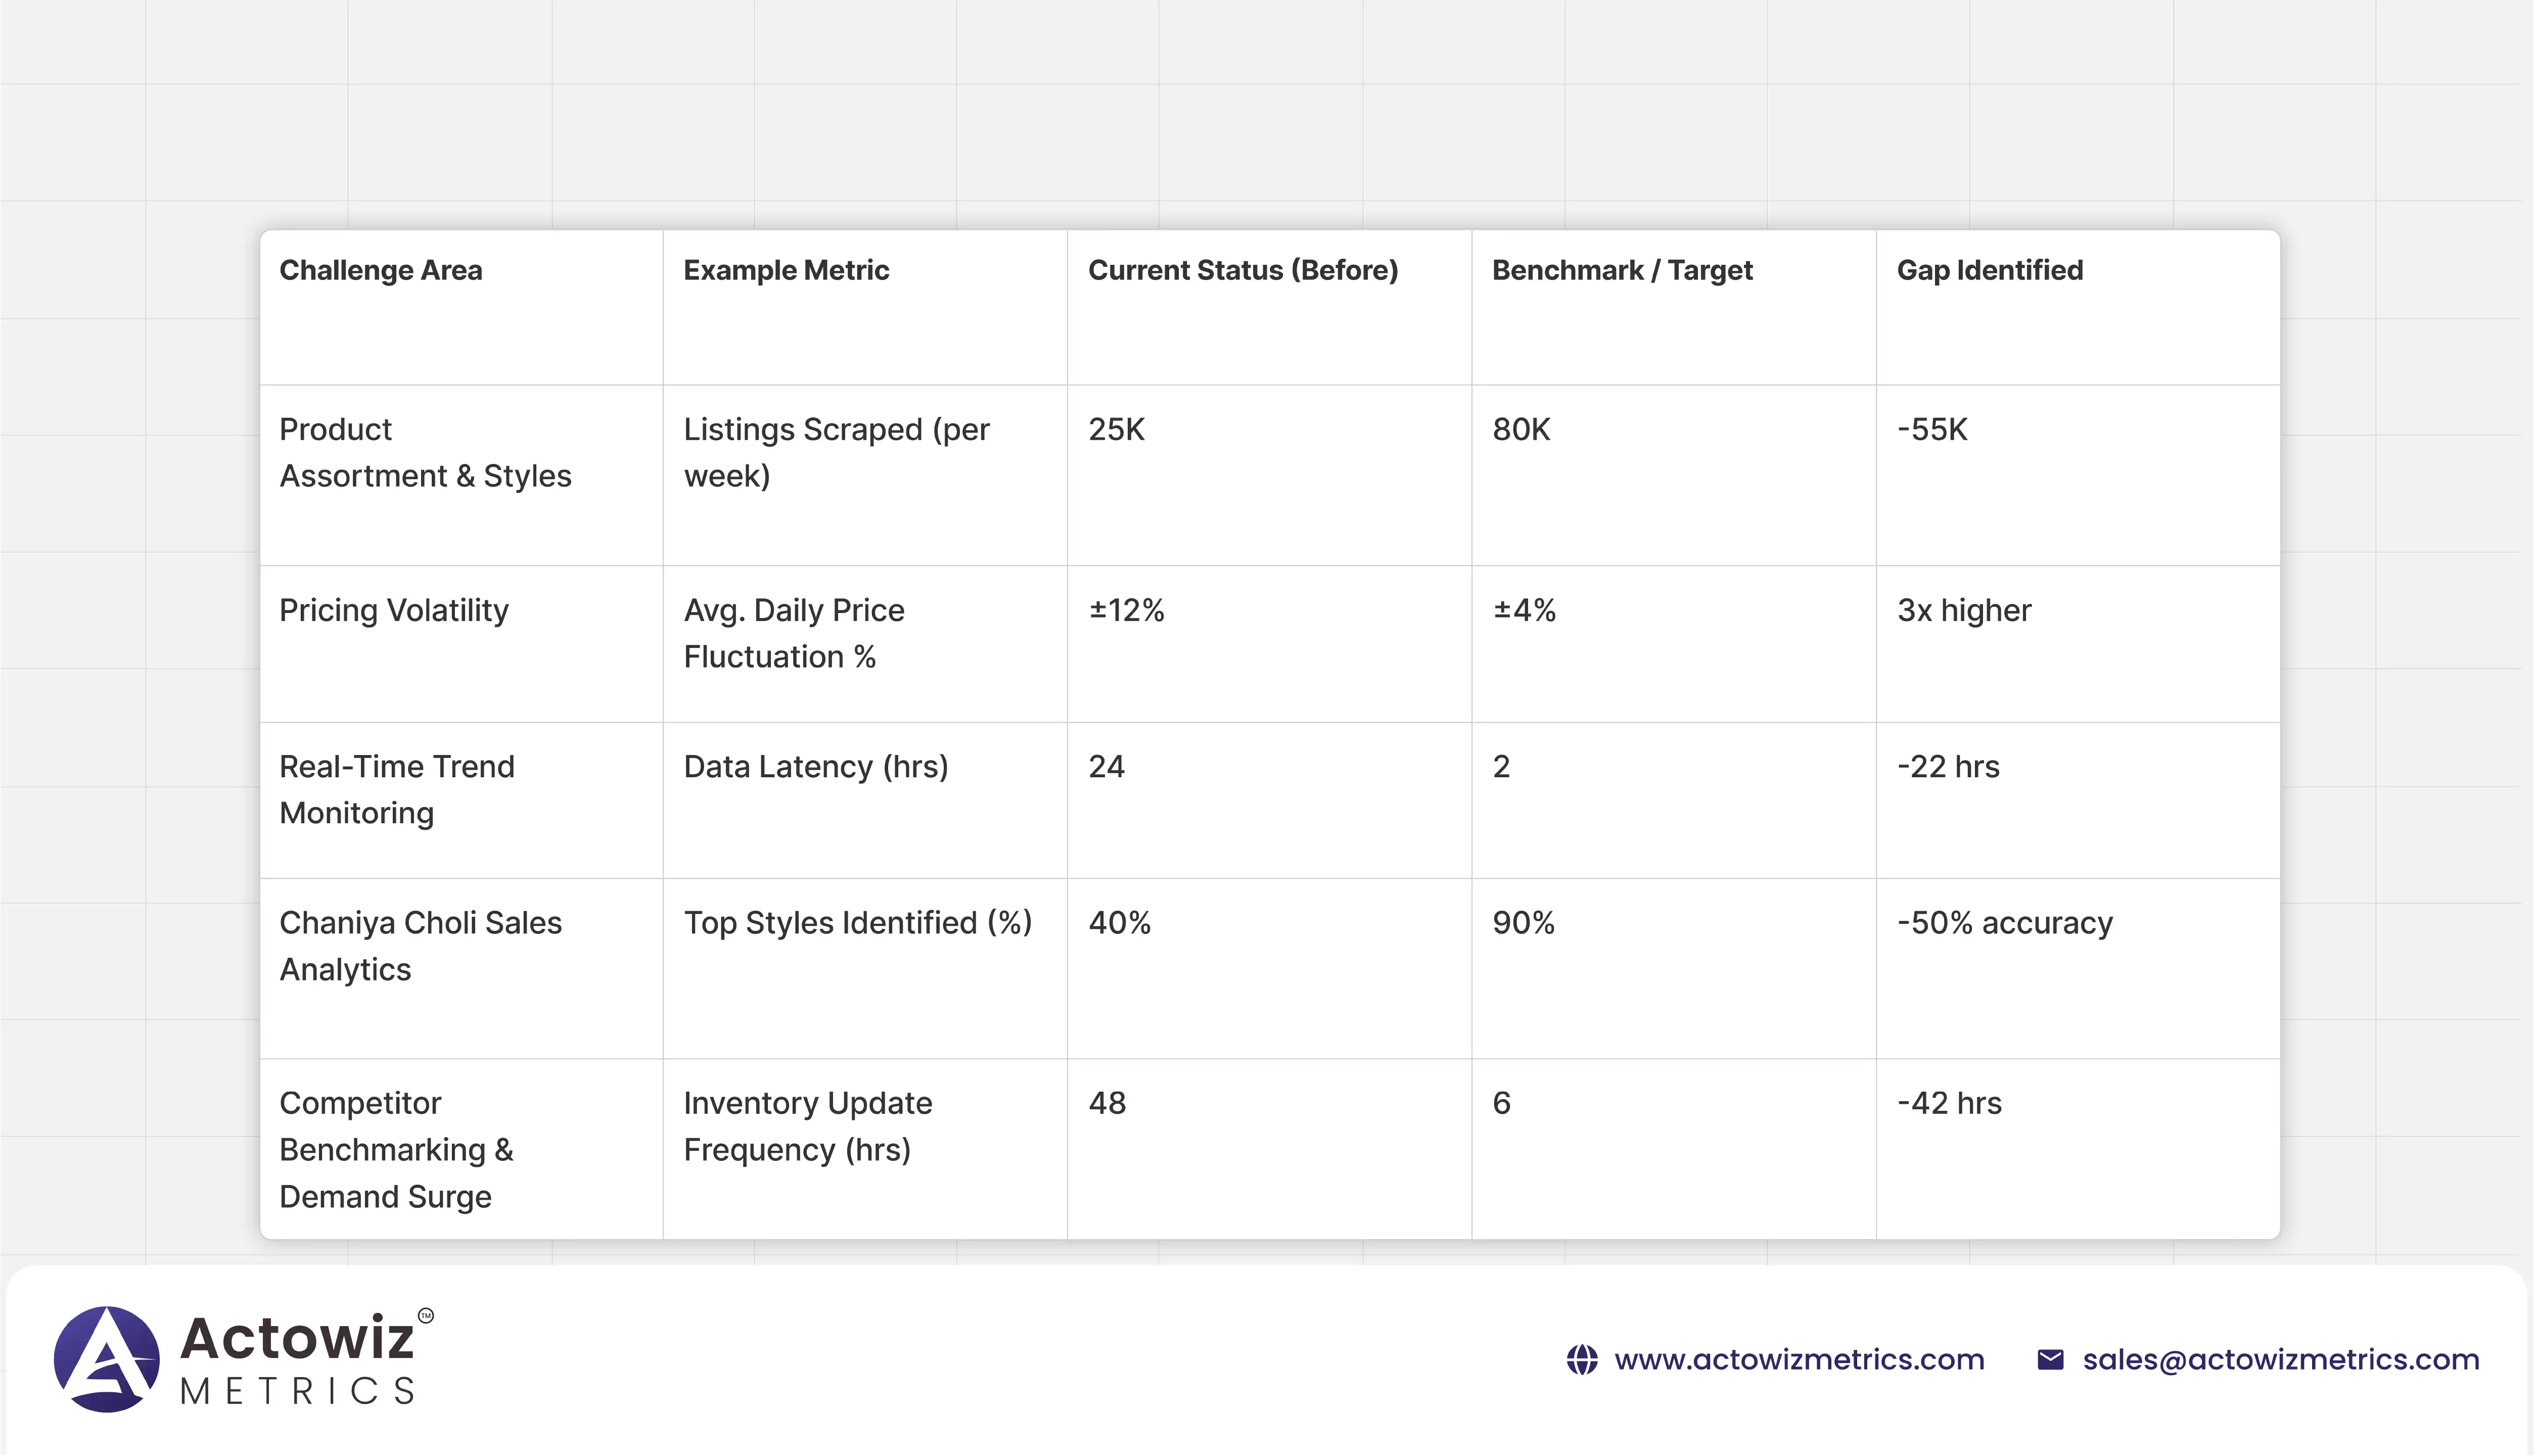Click the Chaniya Choli Sales Analytics cell
Image resolution: width=2534 pixels, height=1456 pixels.
420,945
